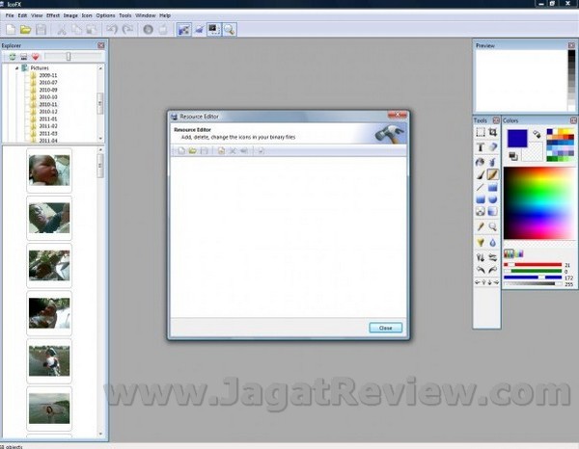Image resolution: width=579 pixels, height=449 pixels.
Task: Choose the eyedropper color picker tool
Action: click(x=481, y=226)
